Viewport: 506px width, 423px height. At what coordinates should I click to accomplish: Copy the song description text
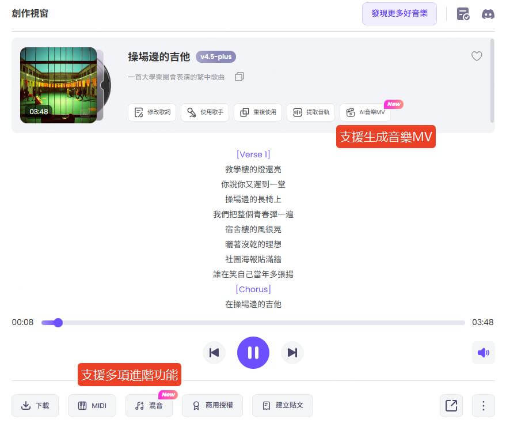(x=239, y=76)
